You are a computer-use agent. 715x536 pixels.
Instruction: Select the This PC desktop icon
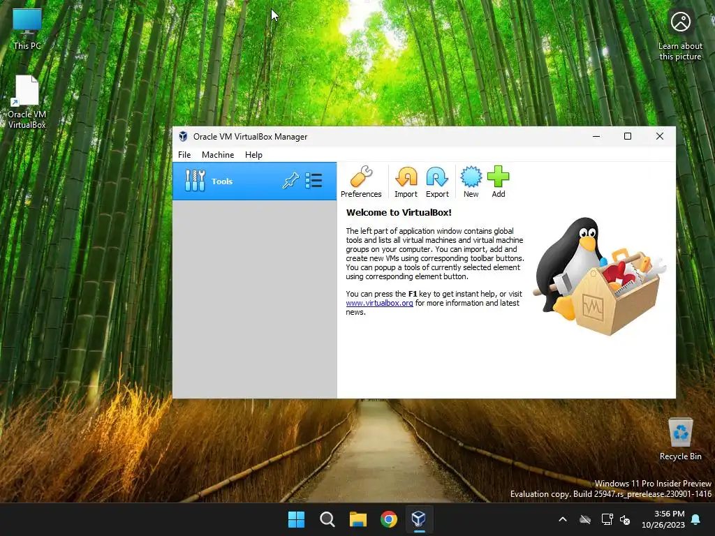[x=27, y=29]
